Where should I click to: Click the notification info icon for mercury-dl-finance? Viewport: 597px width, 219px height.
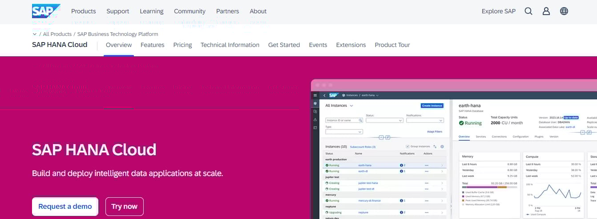[402, 200]
